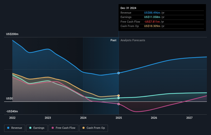Click the 2023 x-axis label
This screenshot has height=135, width=211.
[48, 118]
